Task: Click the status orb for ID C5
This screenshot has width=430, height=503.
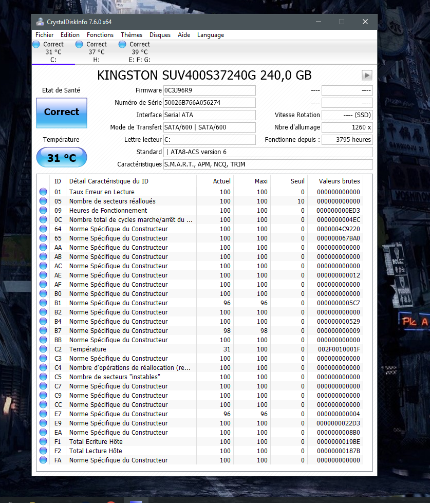Action: point(43,377)
